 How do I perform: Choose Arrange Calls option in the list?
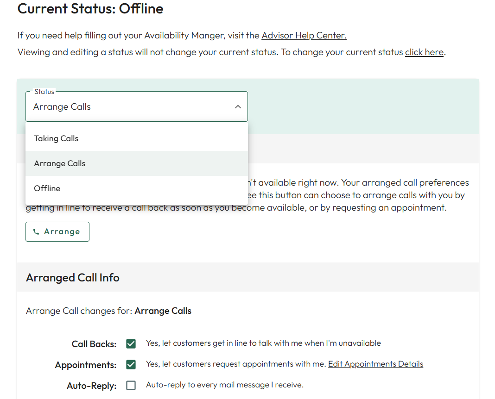tap(60, 163)
